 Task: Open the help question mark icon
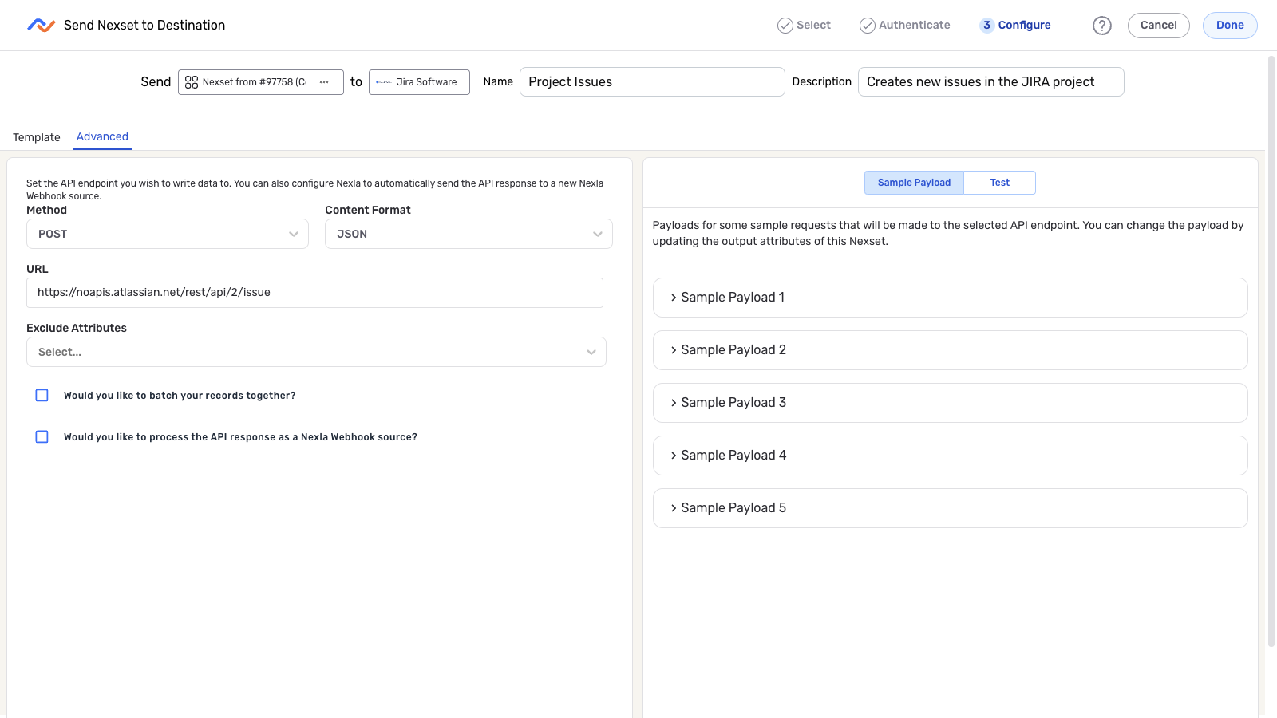coord(1101,26)
